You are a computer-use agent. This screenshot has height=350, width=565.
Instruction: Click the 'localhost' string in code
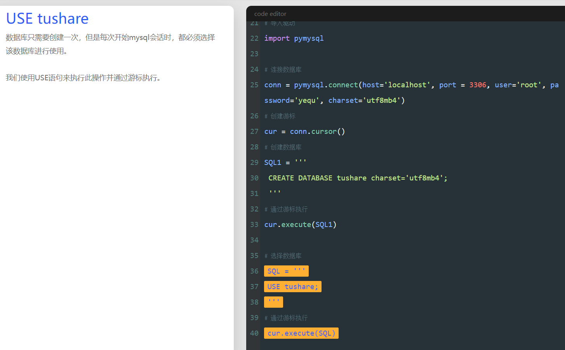click(x=407, y=85)
